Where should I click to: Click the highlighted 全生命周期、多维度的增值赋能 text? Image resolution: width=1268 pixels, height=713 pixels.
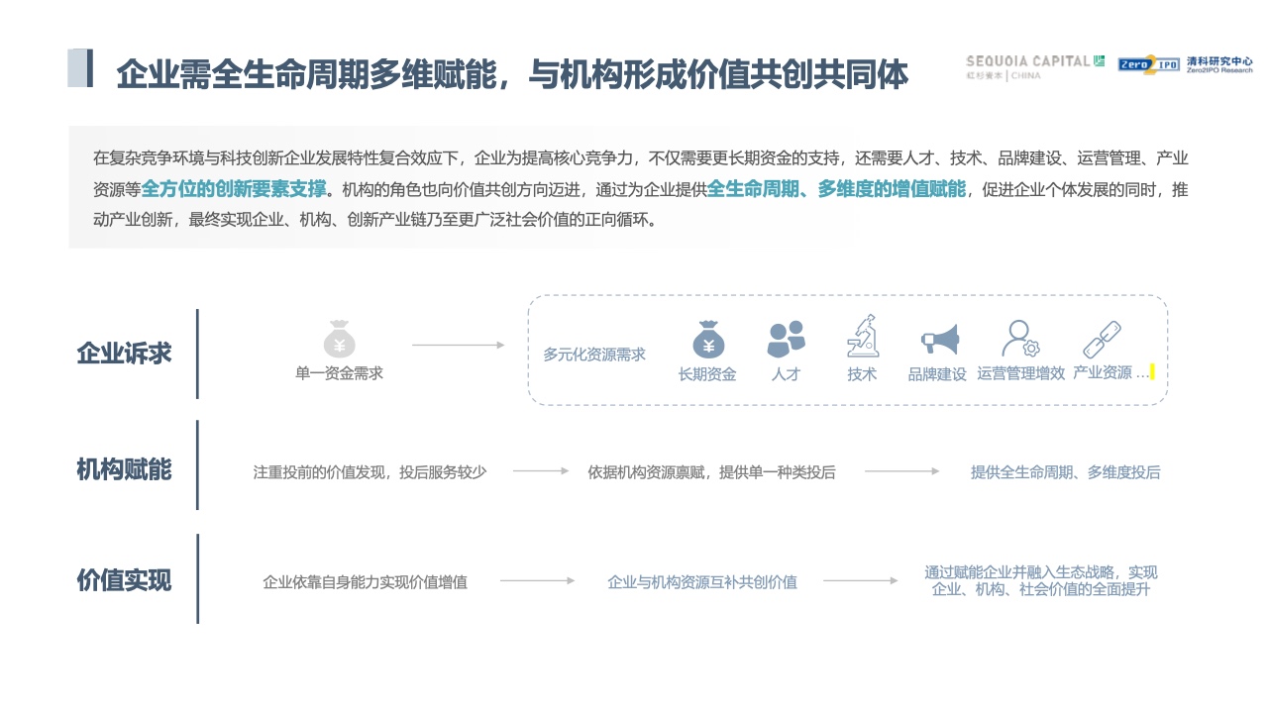[836, 188]
